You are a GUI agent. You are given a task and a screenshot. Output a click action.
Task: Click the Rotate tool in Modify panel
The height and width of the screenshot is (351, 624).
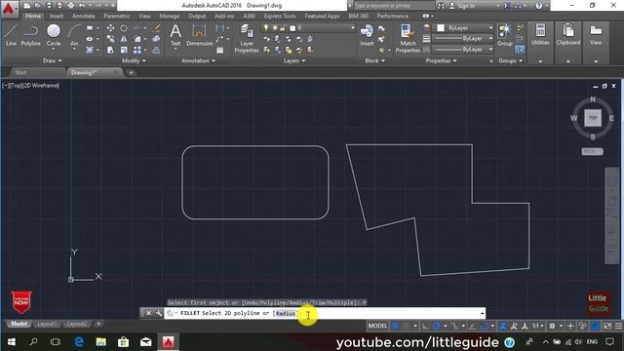coord(124,28)
